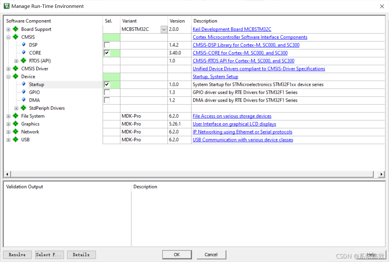Expand the StdPeriph Drivers tree node

point(16,108)
